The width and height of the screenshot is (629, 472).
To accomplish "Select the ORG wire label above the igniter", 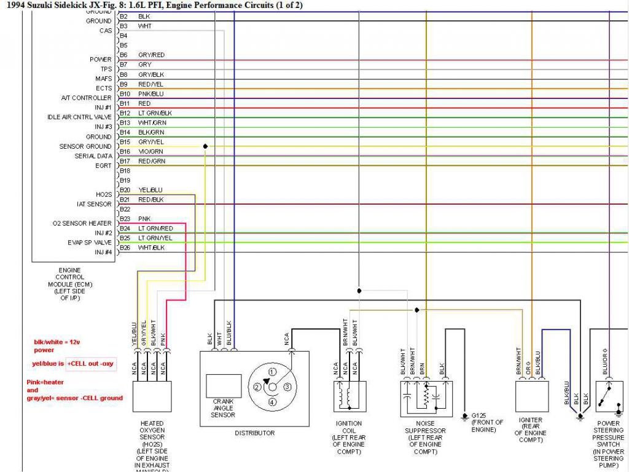I will point(528,370).
